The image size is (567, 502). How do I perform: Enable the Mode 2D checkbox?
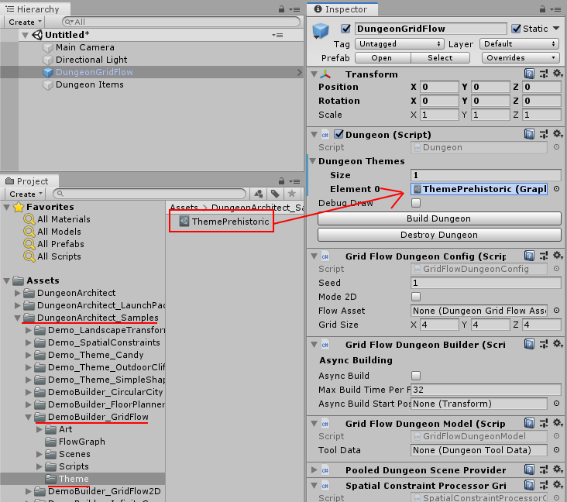[416, 297]
